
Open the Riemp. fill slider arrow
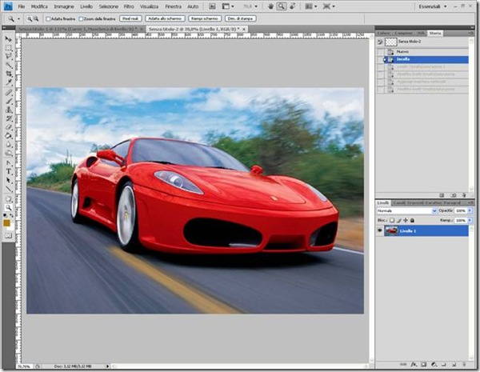470,220
